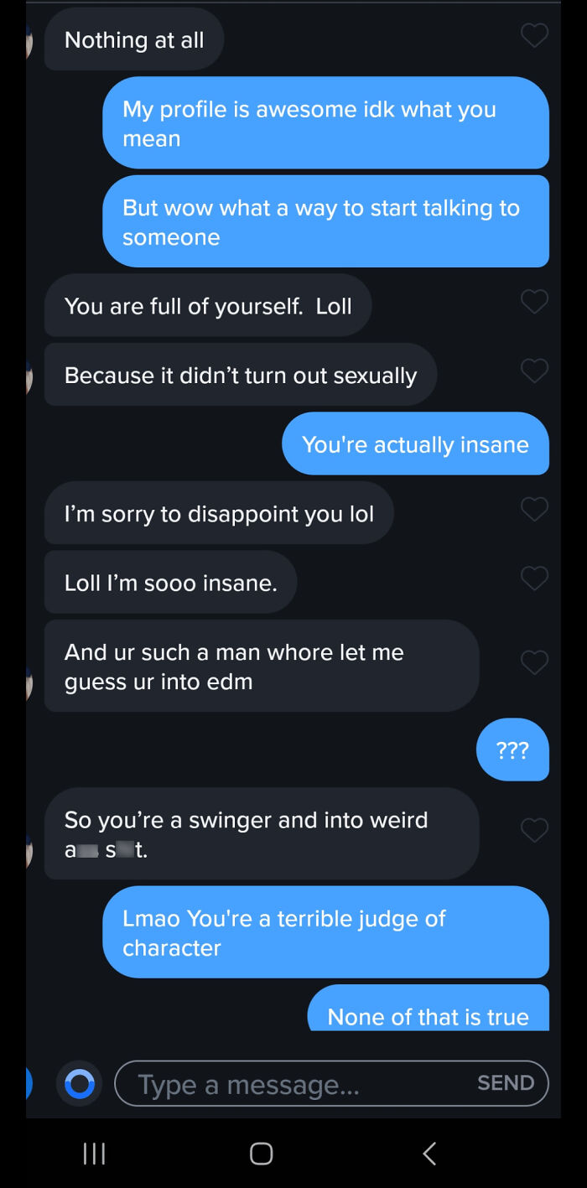Like the 'Nothing at all' message
The width and height of the screenshot is (587, 1188).
(534, 35)
